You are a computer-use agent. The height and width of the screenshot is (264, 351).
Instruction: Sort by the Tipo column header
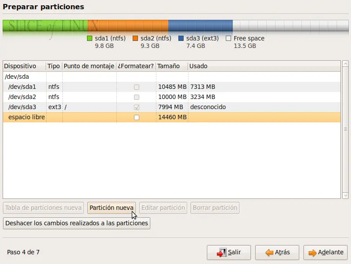pos(54,66)
